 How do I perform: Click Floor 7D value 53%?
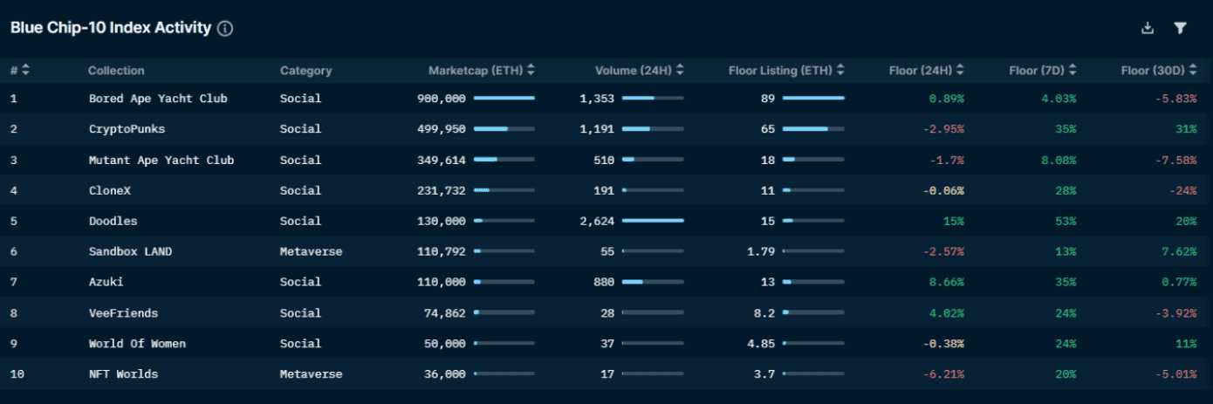click(1066, 222)
